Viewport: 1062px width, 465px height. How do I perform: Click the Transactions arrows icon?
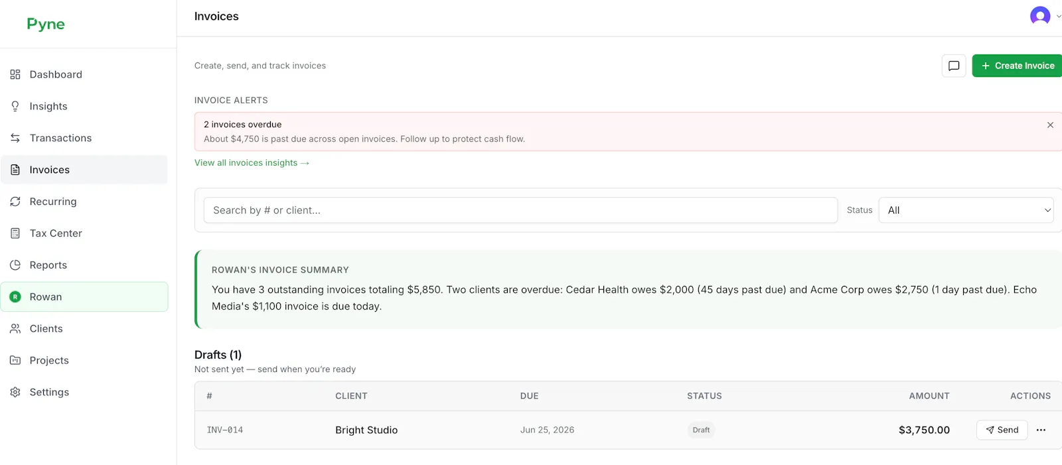pyautogui.click(x=15, y=138)
